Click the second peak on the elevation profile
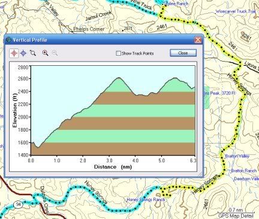Viewport: 259px width, 219px height. pos(175,78)
